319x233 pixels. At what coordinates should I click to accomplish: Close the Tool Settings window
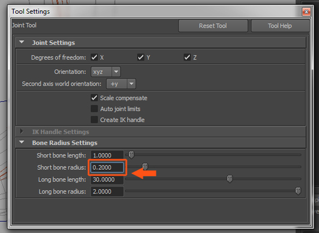click(306, 12)
